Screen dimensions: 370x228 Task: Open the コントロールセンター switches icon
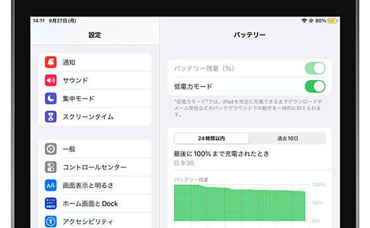coord(51,167)
